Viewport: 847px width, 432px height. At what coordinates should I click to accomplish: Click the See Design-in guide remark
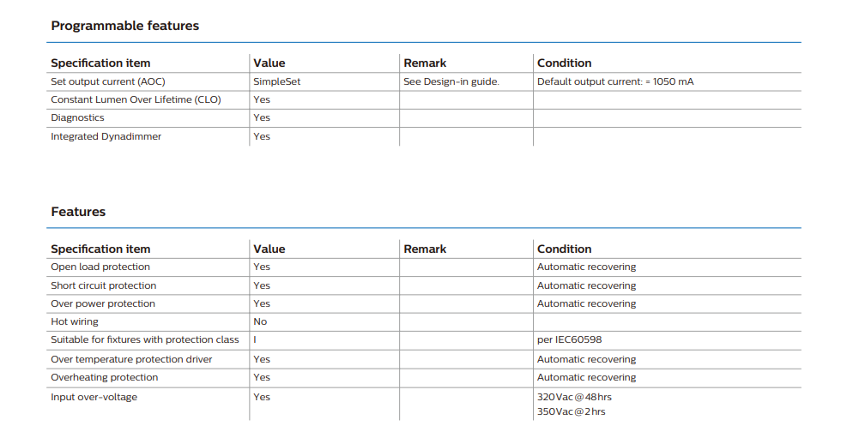(451, 81)
